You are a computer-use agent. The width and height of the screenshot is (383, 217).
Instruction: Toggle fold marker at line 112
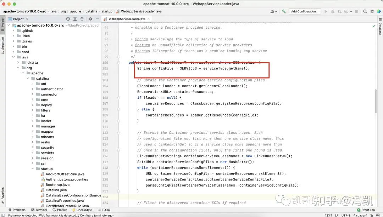click(x=118, y=133)
